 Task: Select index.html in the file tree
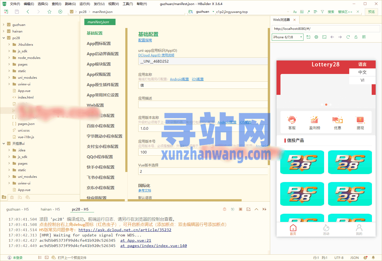(x=26, y=97)
